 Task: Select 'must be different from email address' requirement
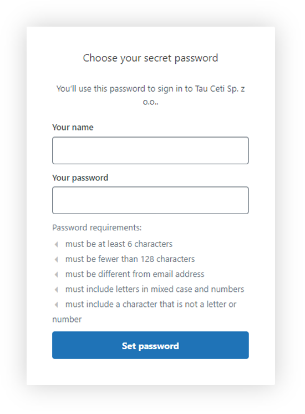[135, 274]
